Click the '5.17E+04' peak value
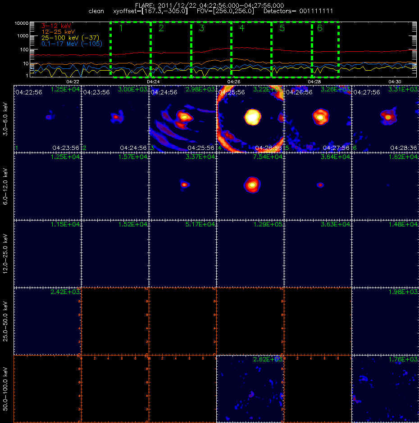This screenshot has height=423, width=419. 200,224
